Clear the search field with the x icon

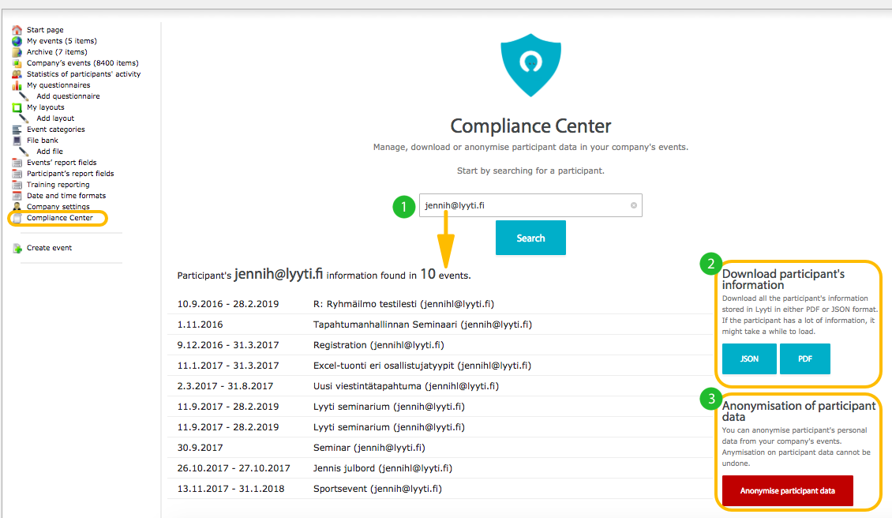(x=634, y=205)
